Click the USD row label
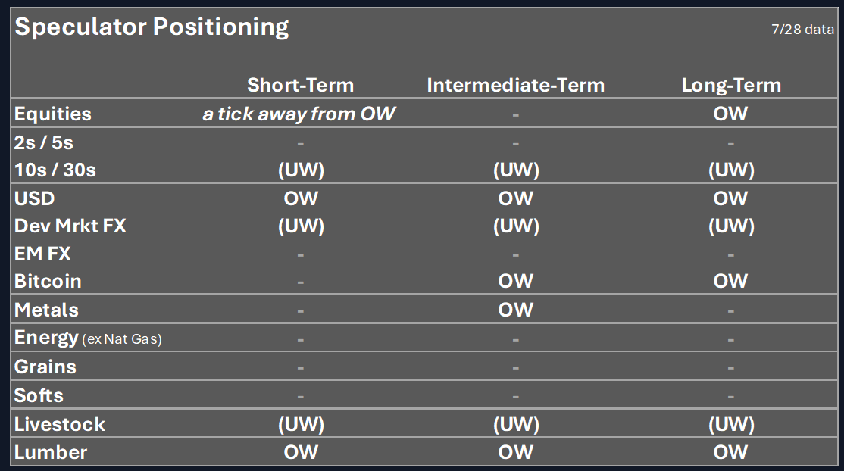This screenshot has height=471, width=844. coord(34,198)
